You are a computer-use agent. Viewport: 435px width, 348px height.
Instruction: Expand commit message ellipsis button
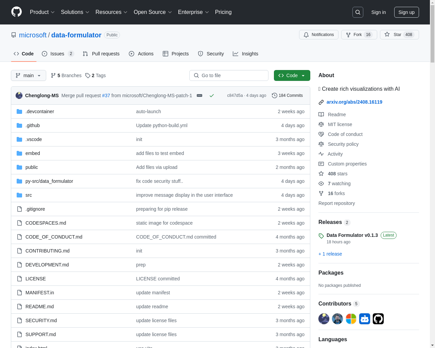(x=199, y=95)
